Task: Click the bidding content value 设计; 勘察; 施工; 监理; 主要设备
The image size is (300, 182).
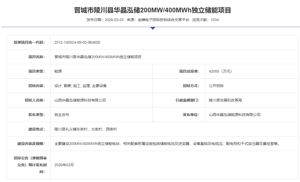Action: tap(81, 86)
